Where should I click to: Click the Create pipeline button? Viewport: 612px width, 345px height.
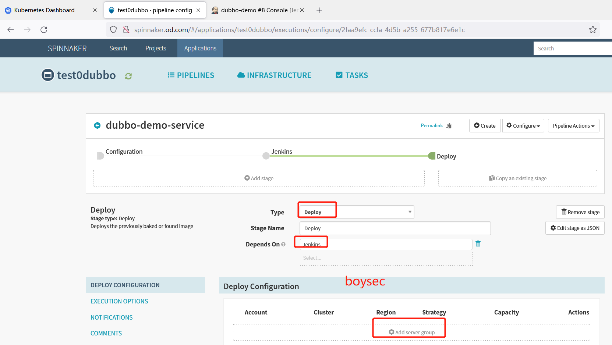(485, 126)
